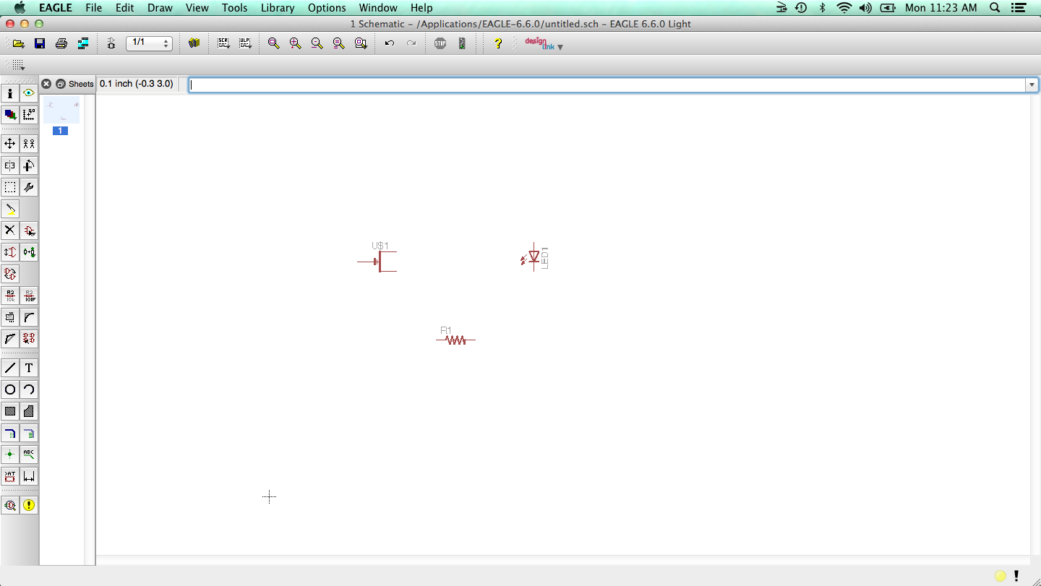Select the Polygon tool
This screenshot has width=1041, height=586.
point(29,411)
